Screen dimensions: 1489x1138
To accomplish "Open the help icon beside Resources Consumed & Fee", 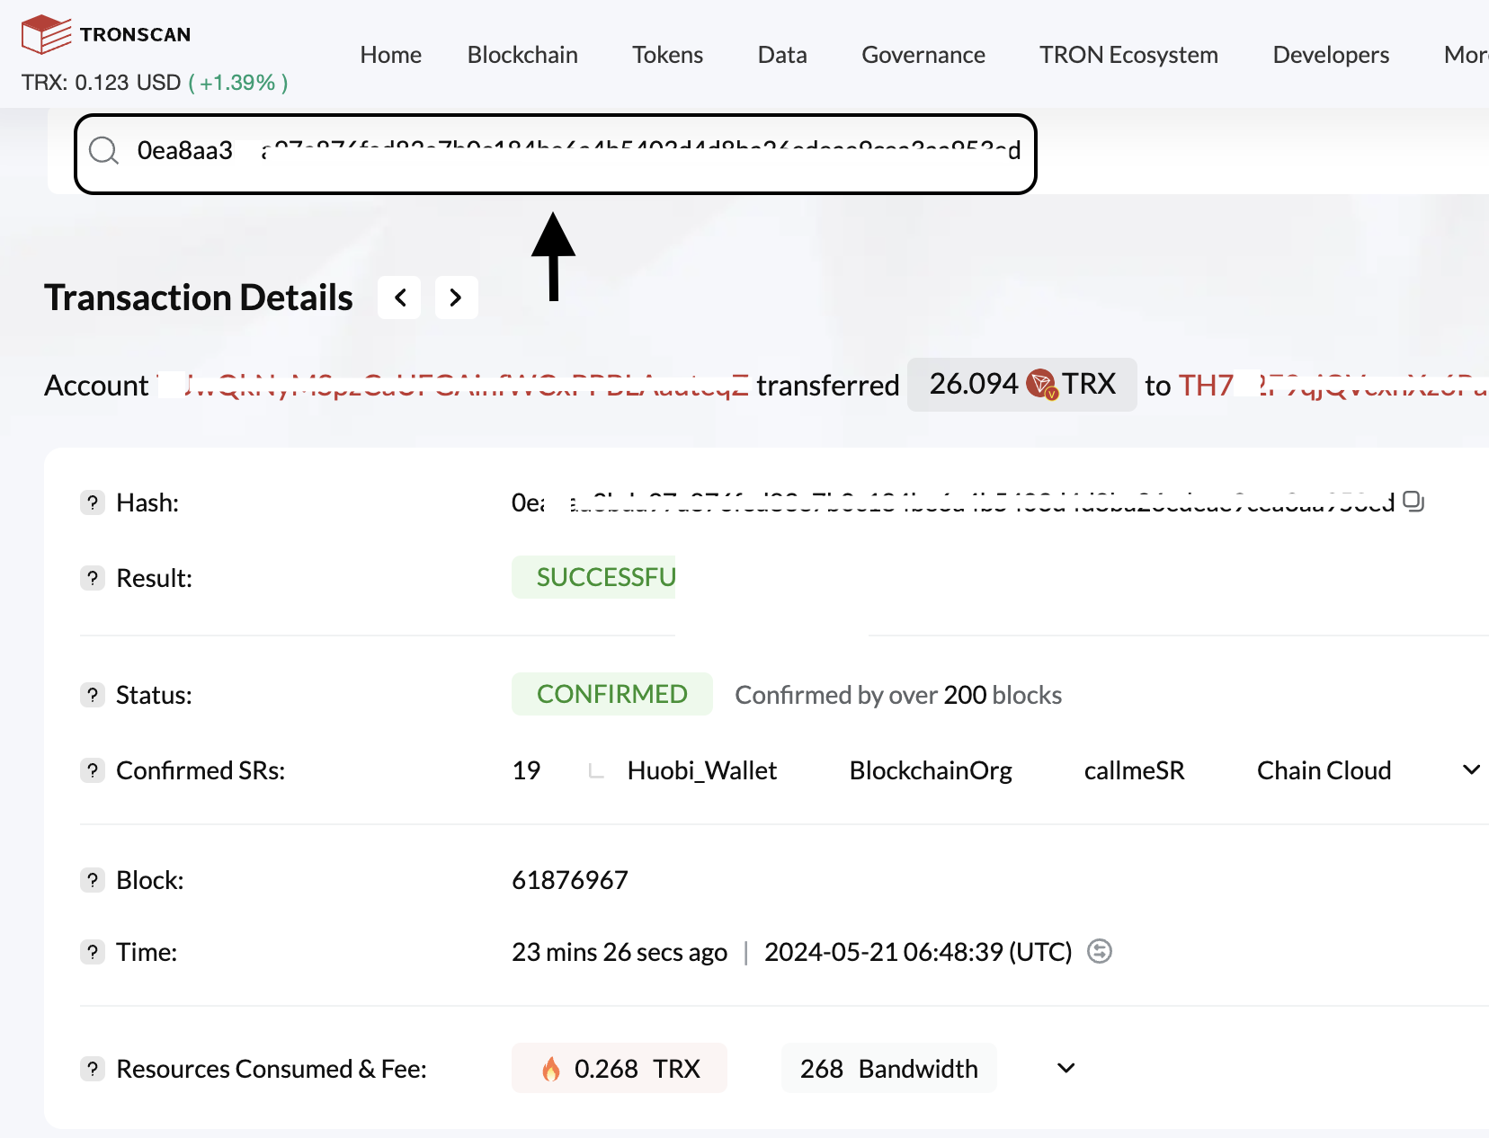I will point(93,1069).
